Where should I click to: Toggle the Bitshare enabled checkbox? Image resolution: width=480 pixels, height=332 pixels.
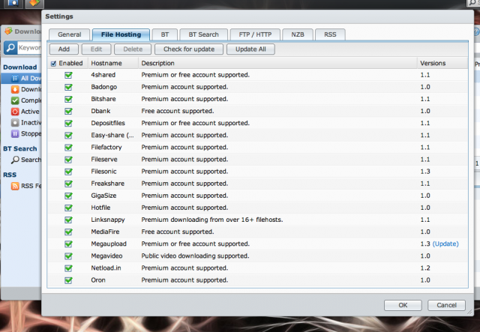click(68, 99)
